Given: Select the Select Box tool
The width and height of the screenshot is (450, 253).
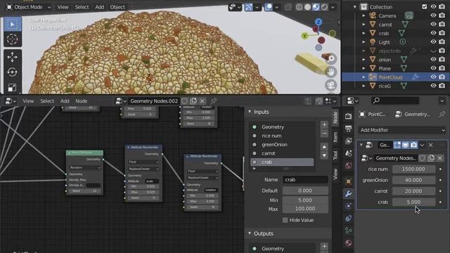Looking at the screenshot, I should 13,24.
